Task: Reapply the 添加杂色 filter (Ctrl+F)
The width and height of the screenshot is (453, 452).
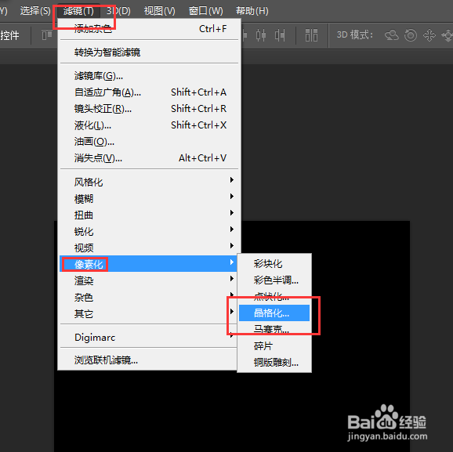Action: [150, 29]
